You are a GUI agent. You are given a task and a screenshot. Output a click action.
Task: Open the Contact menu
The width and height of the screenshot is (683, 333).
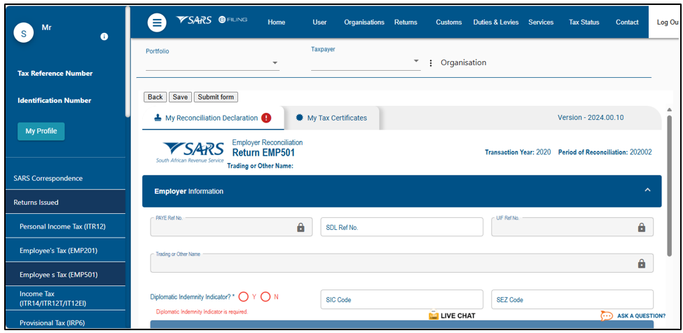tap(627, 22)
